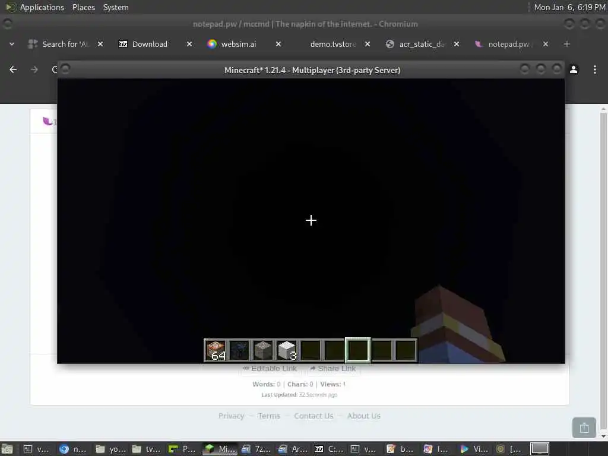The height and width of the screenshot is (456, 608).
Task: Click the Minecraft window title bar
Action: point(312,70)
